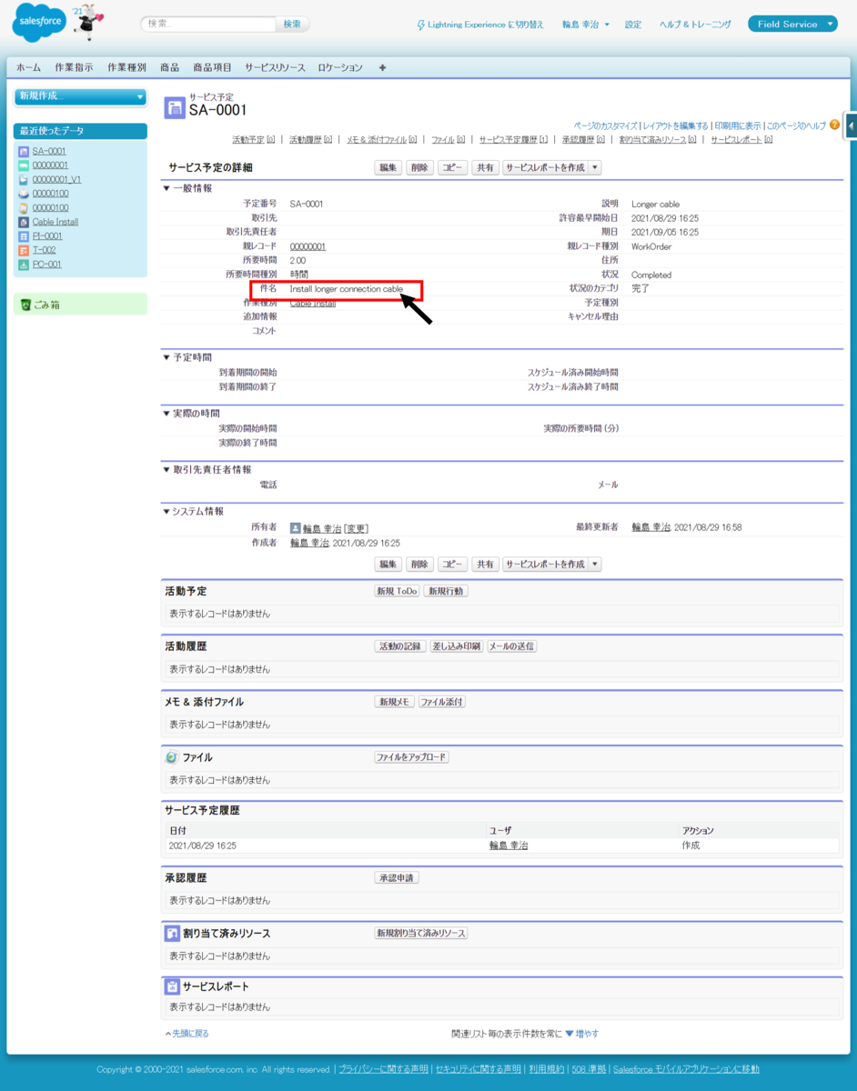The width and height of the screenshot is (857, 1091).
Task: Click the ファイル添付 button
Action: click(x=442, y=702)
